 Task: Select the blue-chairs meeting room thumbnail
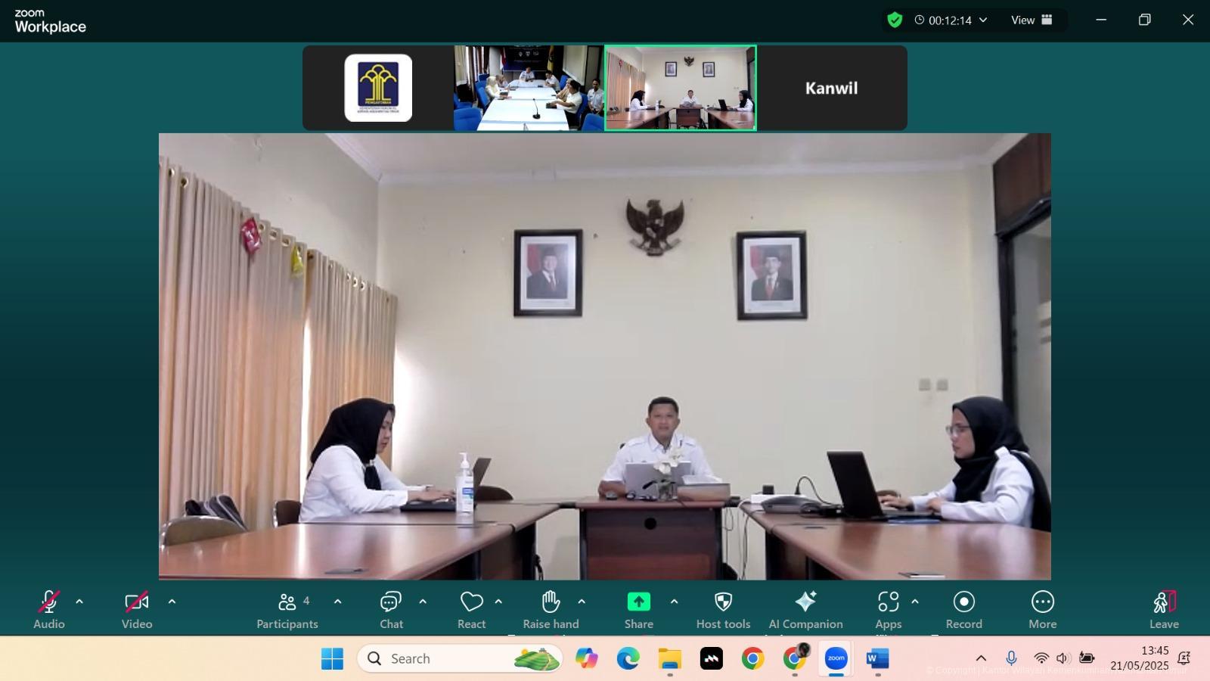[529, 88]
